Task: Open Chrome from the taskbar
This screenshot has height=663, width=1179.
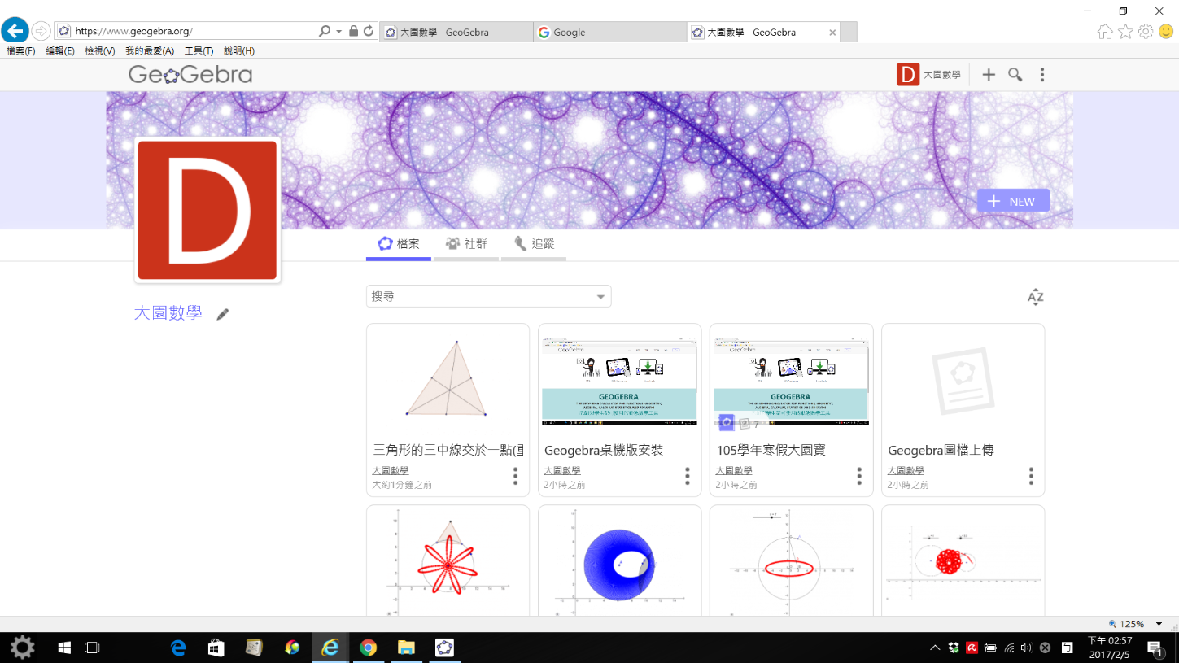Action: click(x=369, y=648)
